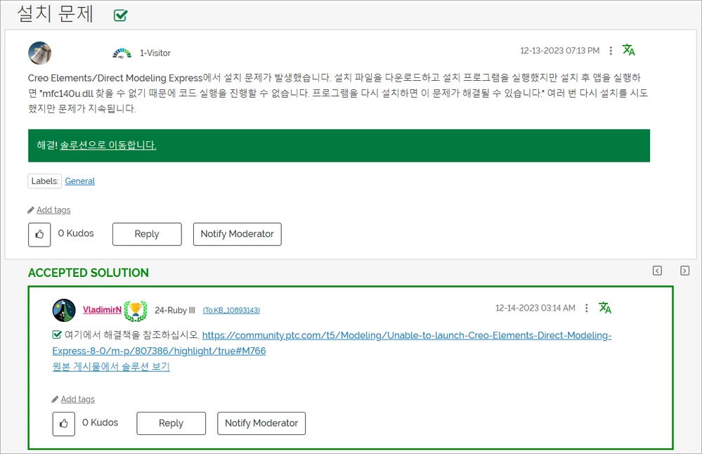Click the 1-Visitor rank text

[155, 53]
